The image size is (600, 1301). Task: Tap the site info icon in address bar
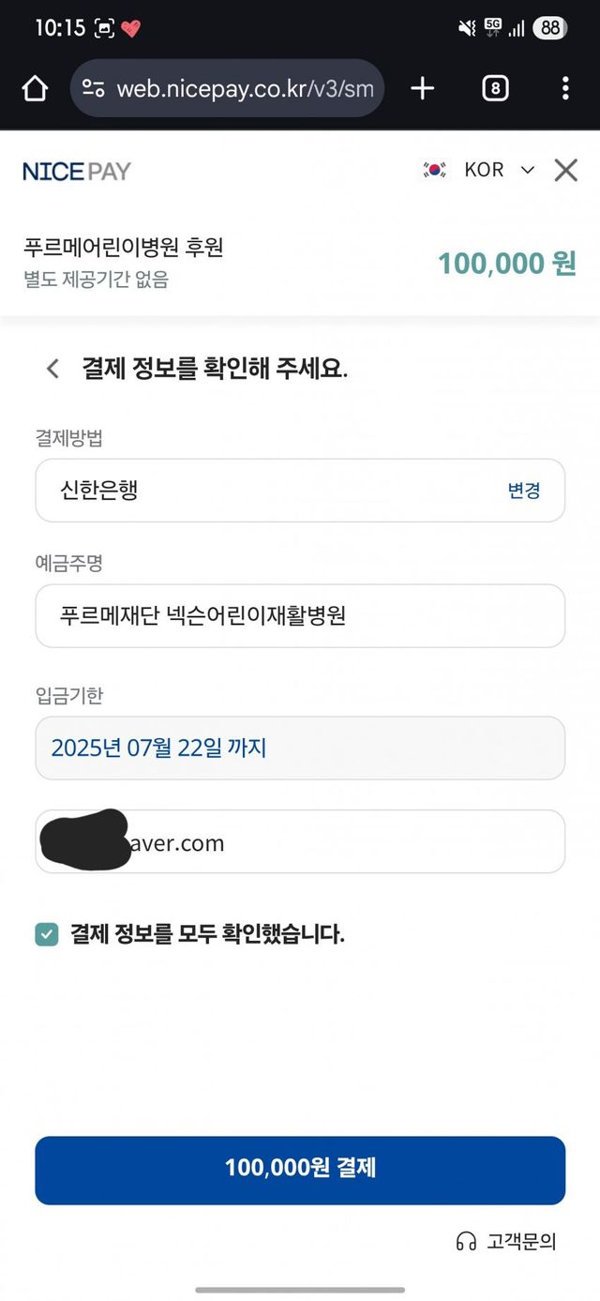tap(93, 88)
